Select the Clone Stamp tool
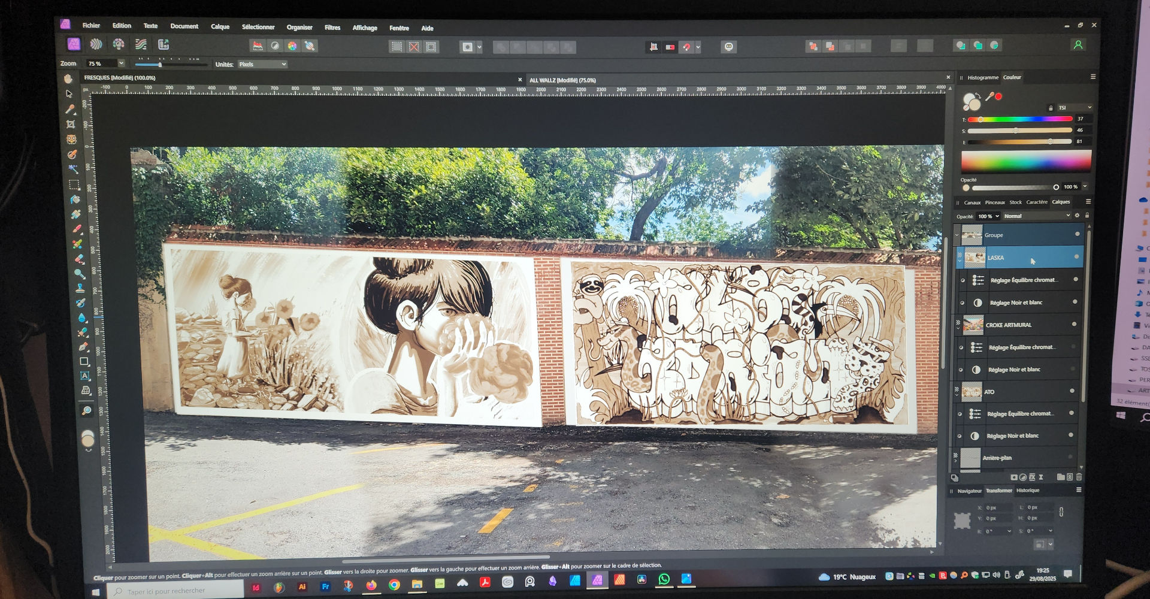The image size is (1150, 599). click(x=80, y=288)
